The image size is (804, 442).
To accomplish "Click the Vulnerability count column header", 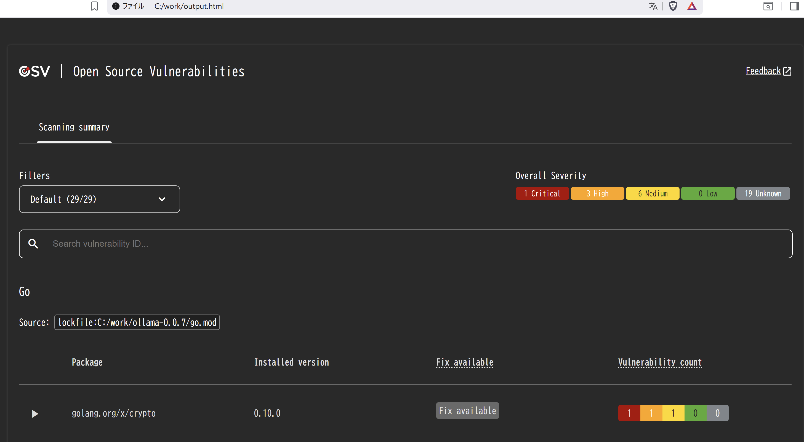I will (660, 362).
